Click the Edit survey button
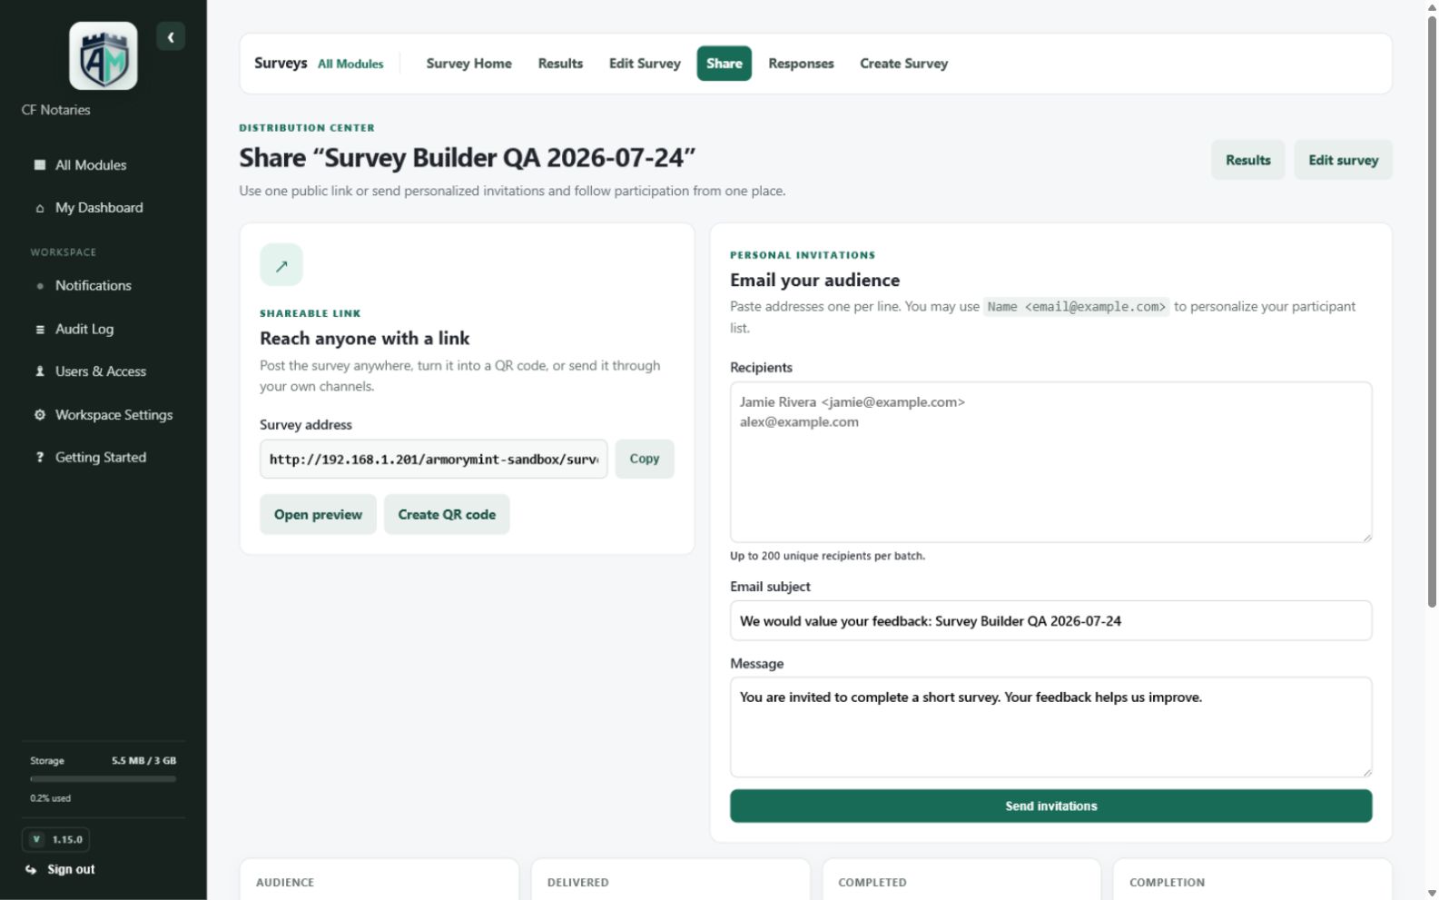The height and width of the screenshot is (900, 1439). tap(1343, 160)
